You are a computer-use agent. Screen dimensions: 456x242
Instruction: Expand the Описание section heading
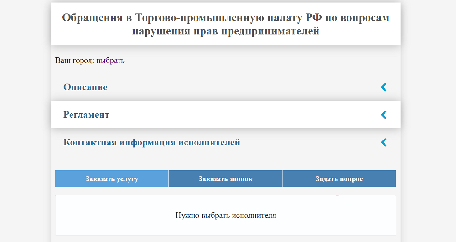(85, 87)
